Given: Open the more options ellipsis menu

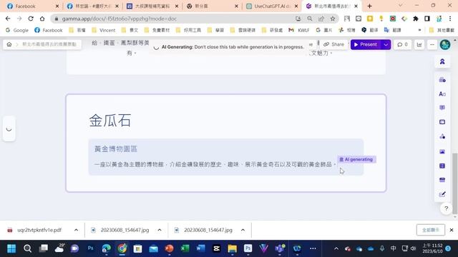Looking at the screenshot, I should 432,44.
